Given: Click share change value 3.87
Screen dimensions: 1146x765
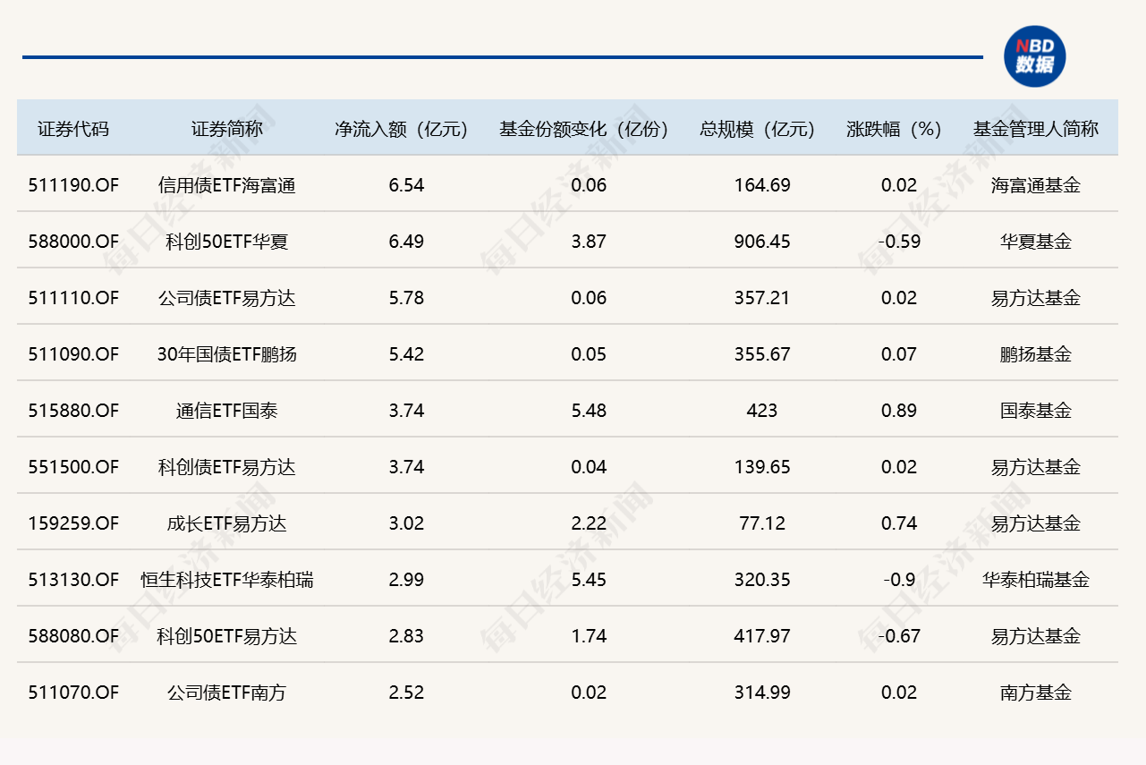Looking at the screenshot, I should coord(589,242).
